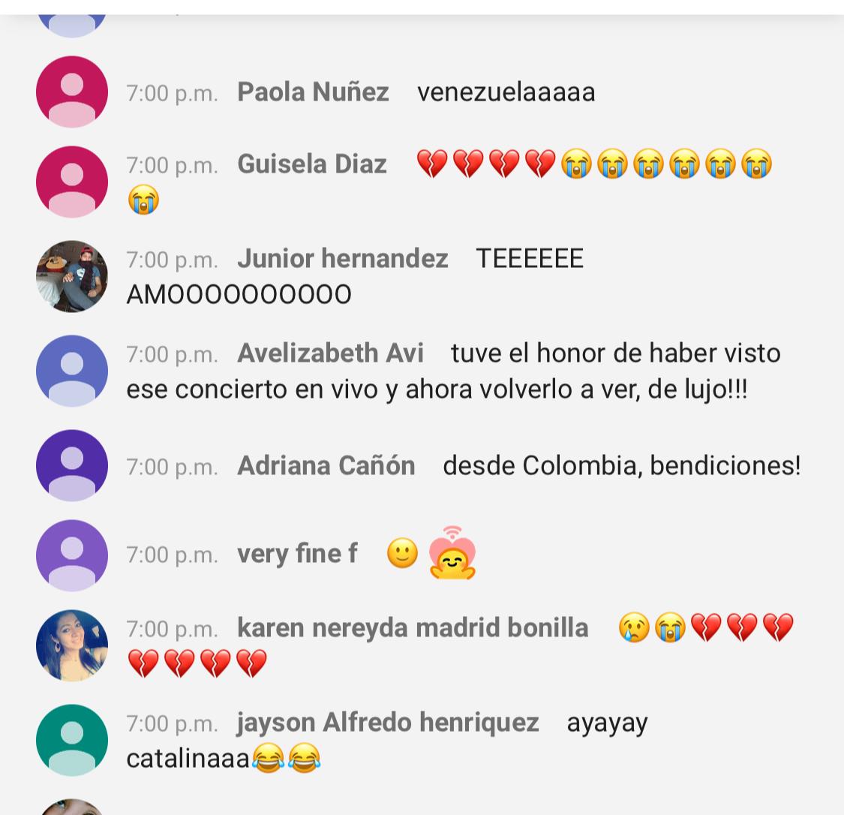
Task: Select the jayson Alfredo henriquez username
Action: pos(388,723)
